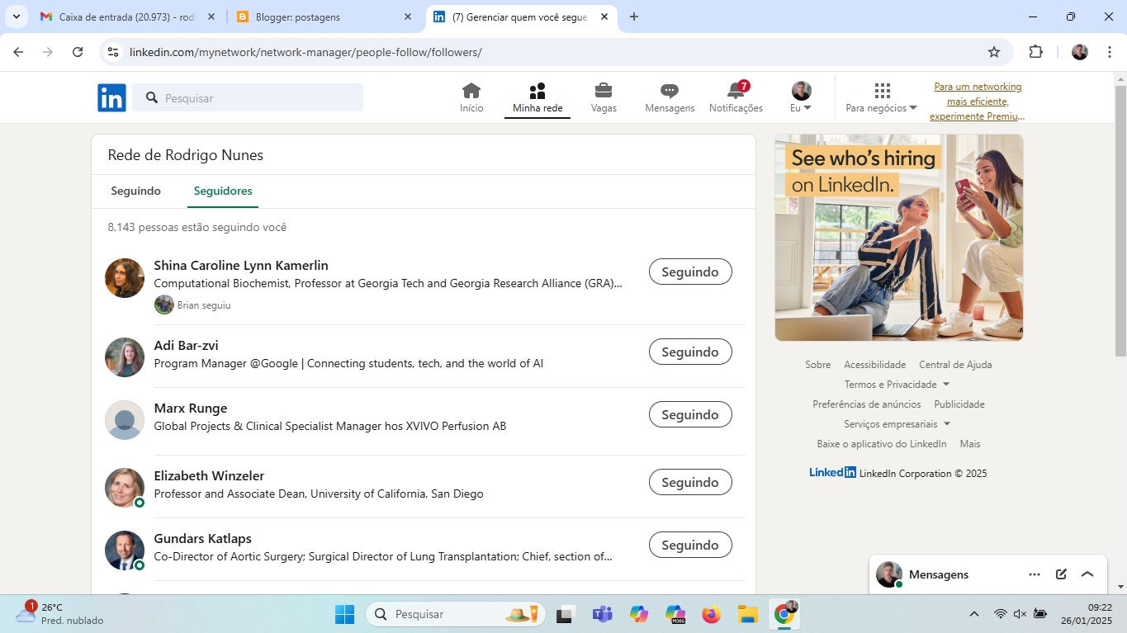Open Chrome profile avatar

pyautogui.click(x=1080, y=52)
